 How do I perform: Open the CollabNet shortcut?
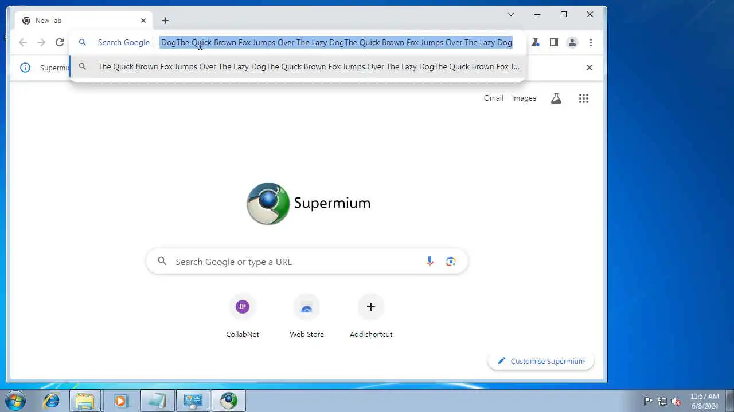(x=243, y=317)
